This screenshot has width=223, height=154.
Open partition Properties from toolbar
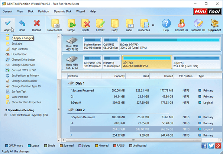144,25
